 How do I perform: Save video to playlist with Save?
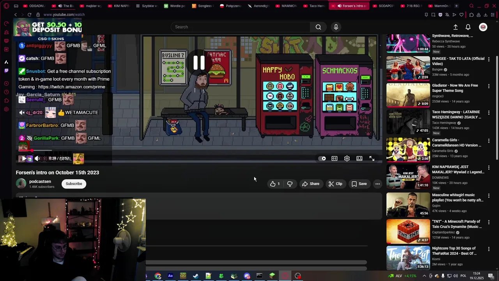(359, 184)
